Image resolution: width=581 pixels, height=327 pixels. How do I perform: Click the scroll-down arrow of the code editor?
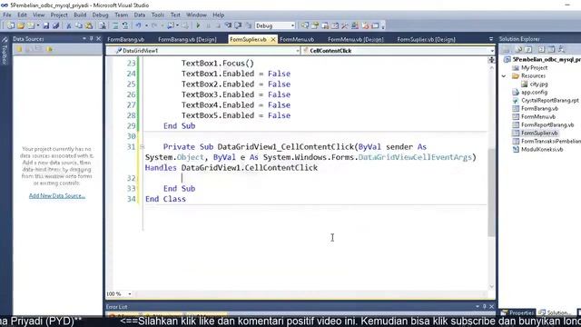click(x=492, y=287)
